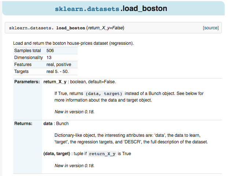
Task: Click the load_boston heading text
Action: [x=144, y=8]
